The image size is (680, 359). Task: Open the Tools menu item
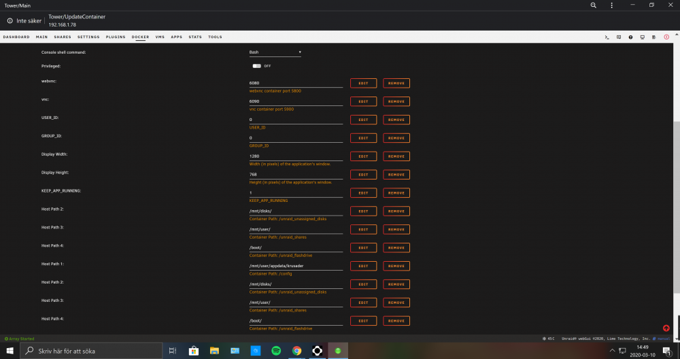pyautogui.click(x=215, y=37)
